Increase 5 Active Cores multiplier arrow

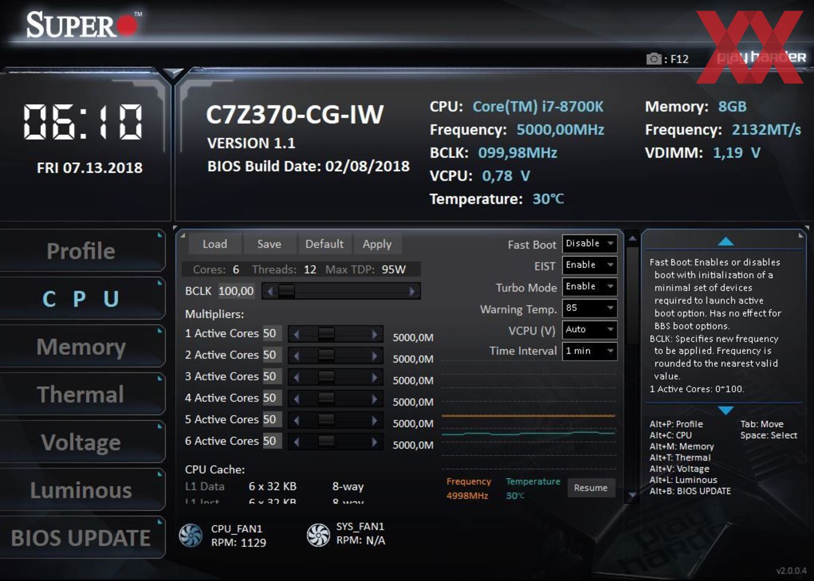click(375, 421)
